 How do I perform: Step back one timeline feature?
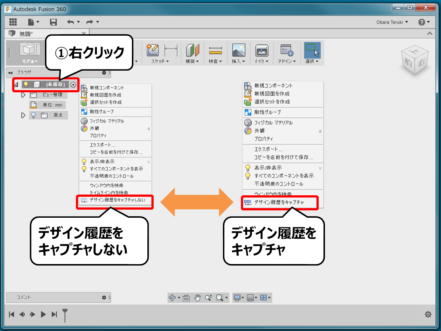[x=22, y=314]
